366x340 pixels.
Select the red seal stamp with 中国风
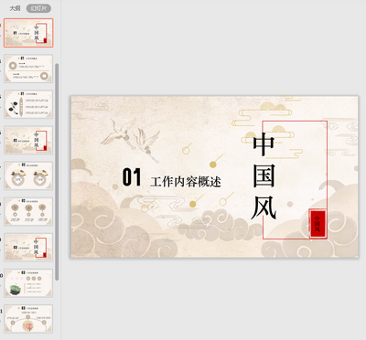pos(318,224)
